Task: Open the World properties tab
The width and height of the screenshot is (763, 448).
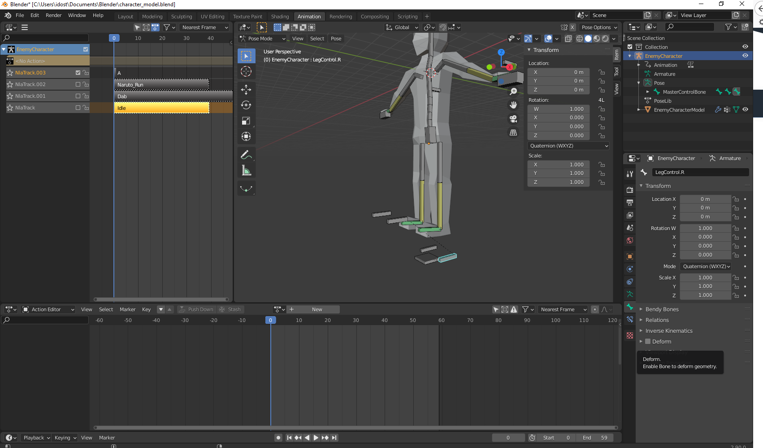Action: (x=630, y=240)
